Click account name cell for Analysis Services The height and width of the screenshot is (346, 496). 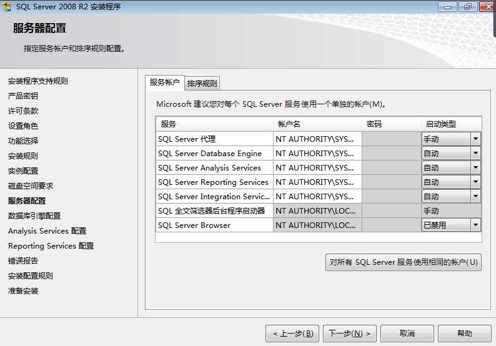click(317, 167)
